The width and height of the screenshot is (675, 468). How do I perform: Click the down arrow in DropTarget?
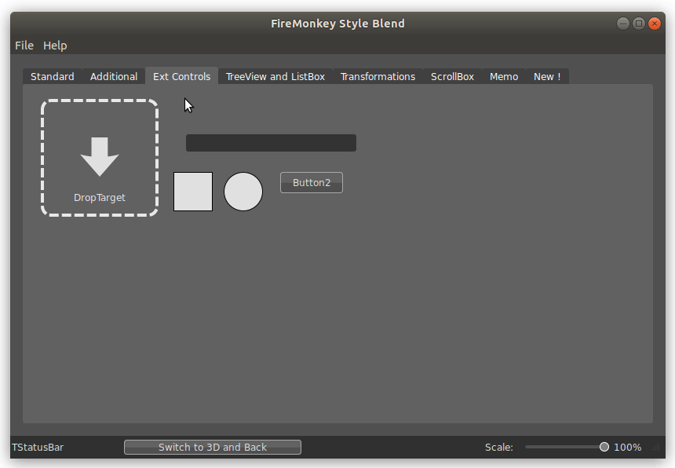[x=100, y=157]
